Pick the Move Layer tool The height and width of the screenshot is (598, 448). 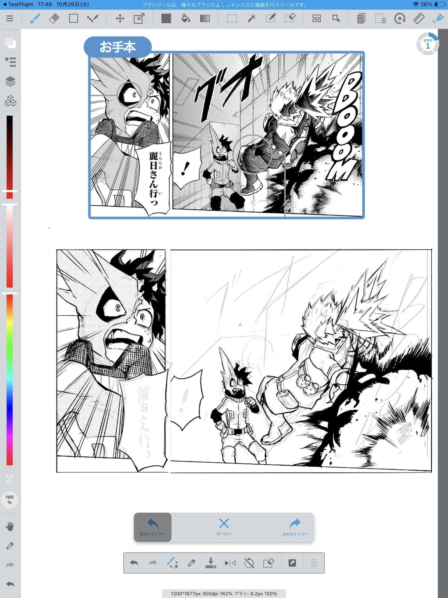coord(120,19)
